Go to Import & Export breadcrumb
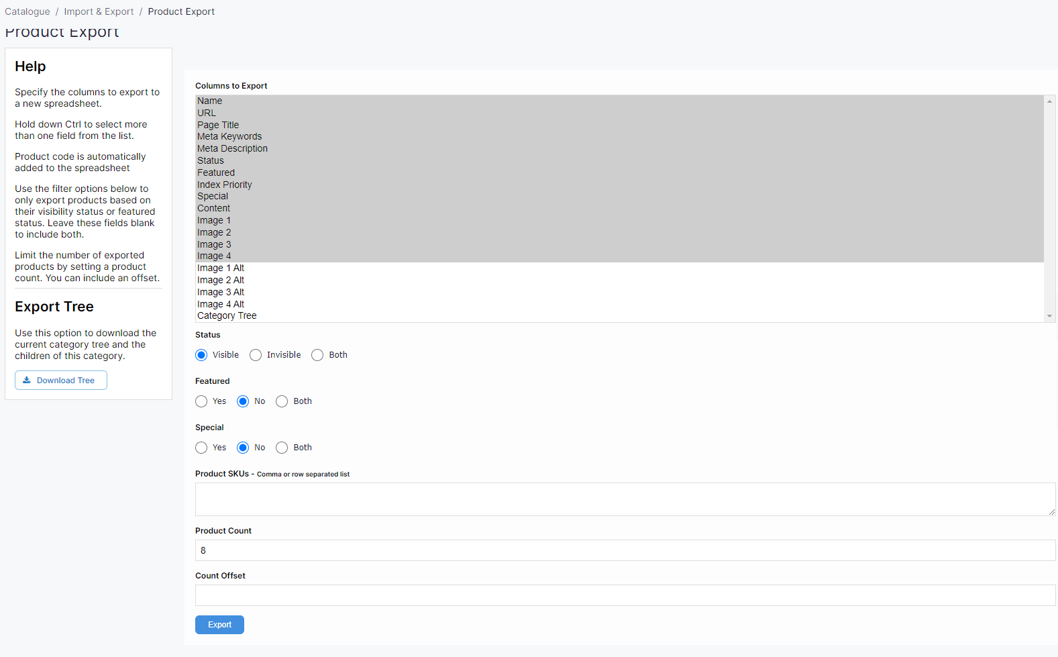Viewport: 1058px width, 657px height. pyautogui.click(x=99, y=11)
